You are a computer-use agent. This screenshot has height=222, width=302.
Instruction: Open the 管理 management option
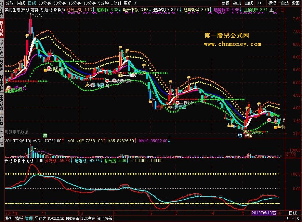[x=29, y=218]
